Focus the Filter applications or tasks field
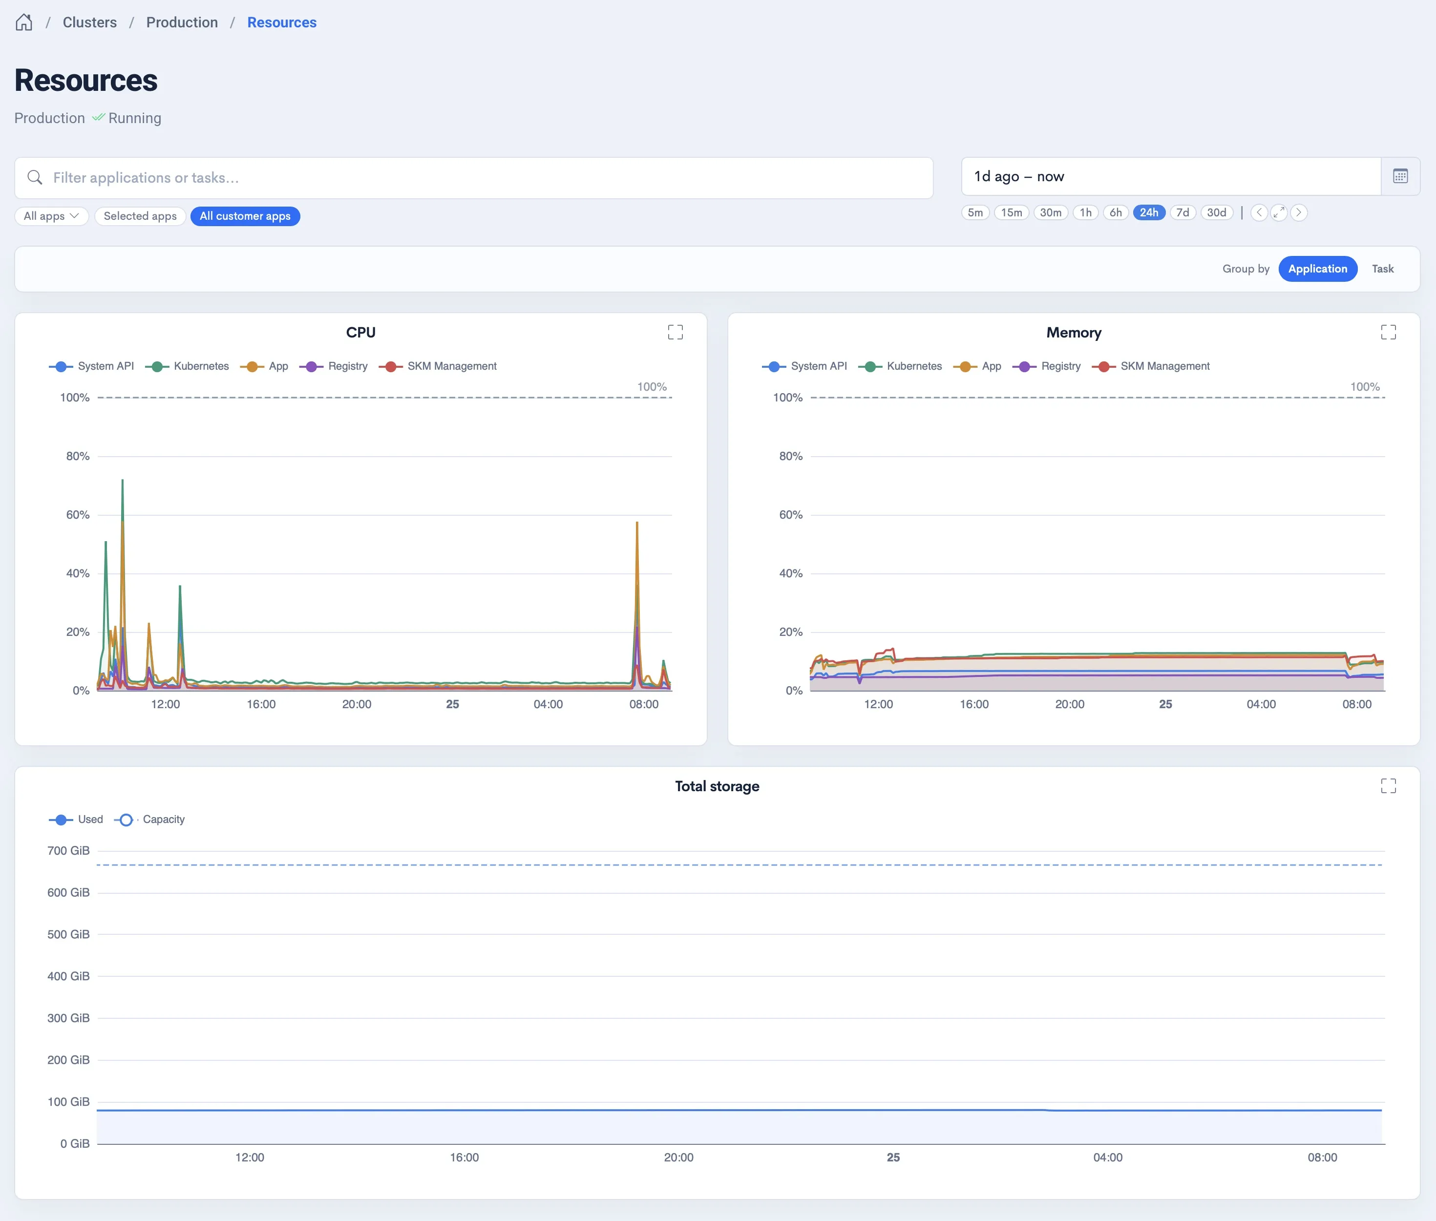 [x=473, y=178]
